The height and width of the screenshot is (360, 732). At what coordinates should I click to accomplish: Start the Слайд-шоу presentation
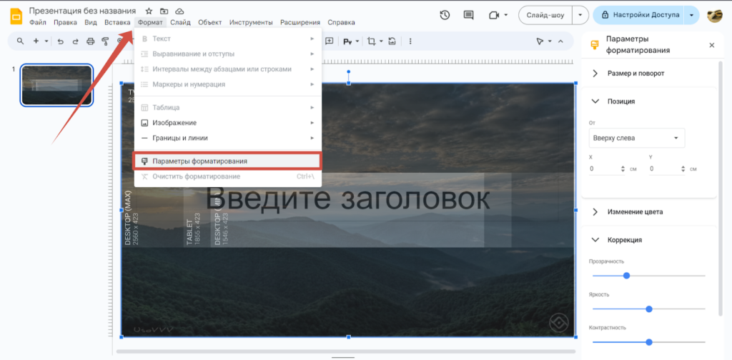(x=545, y=15)
